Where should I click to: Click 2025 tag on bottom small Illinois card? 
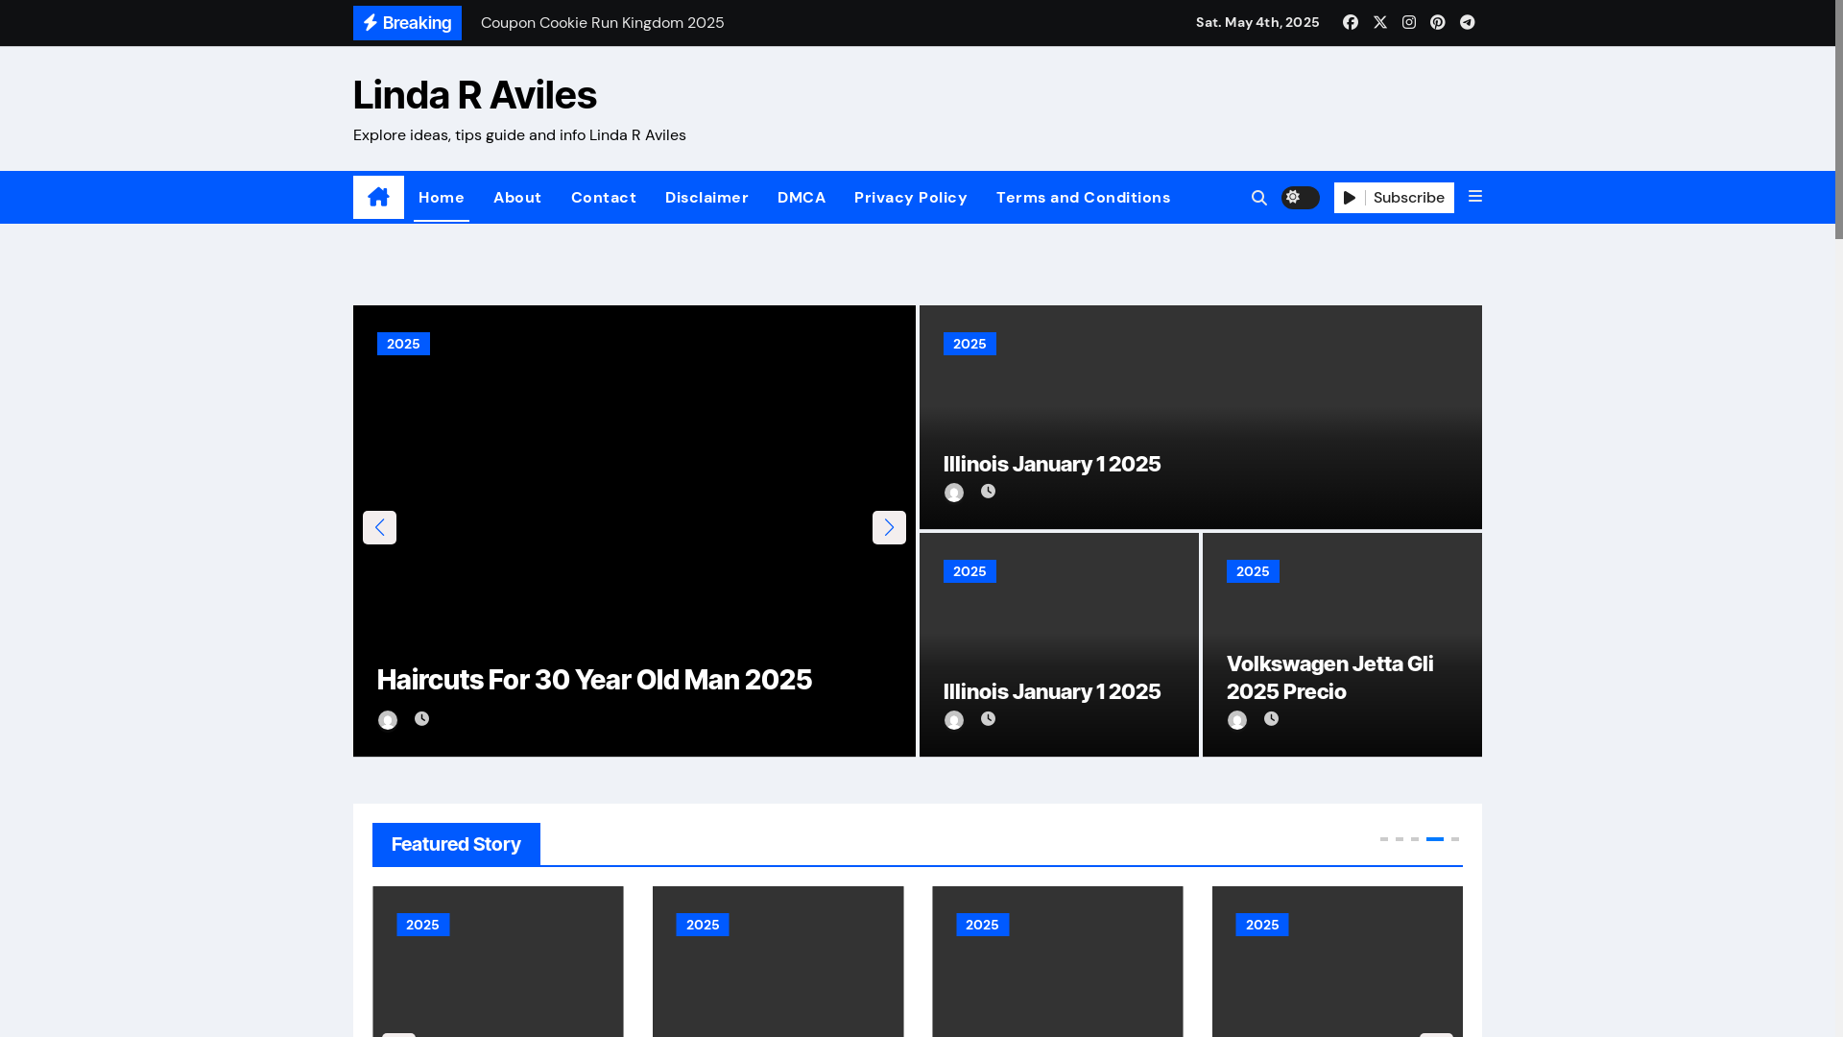[x=969, y=571]
